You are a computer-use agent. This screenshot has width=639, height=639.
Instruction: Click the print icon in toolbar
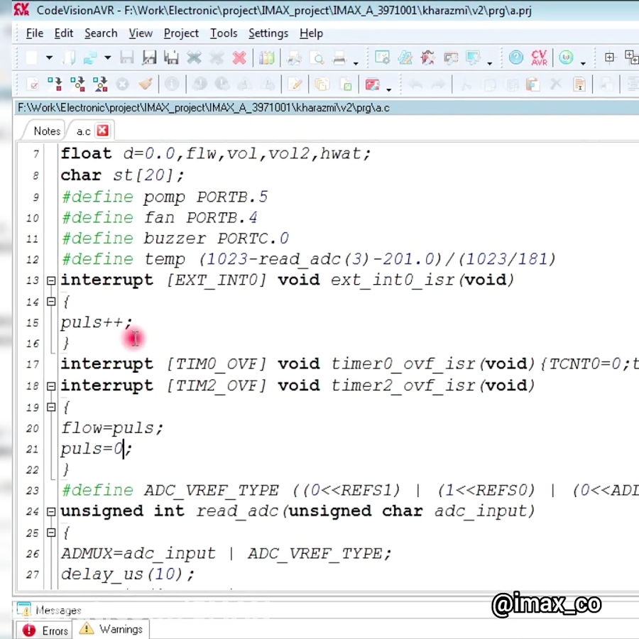coord(339,58)
